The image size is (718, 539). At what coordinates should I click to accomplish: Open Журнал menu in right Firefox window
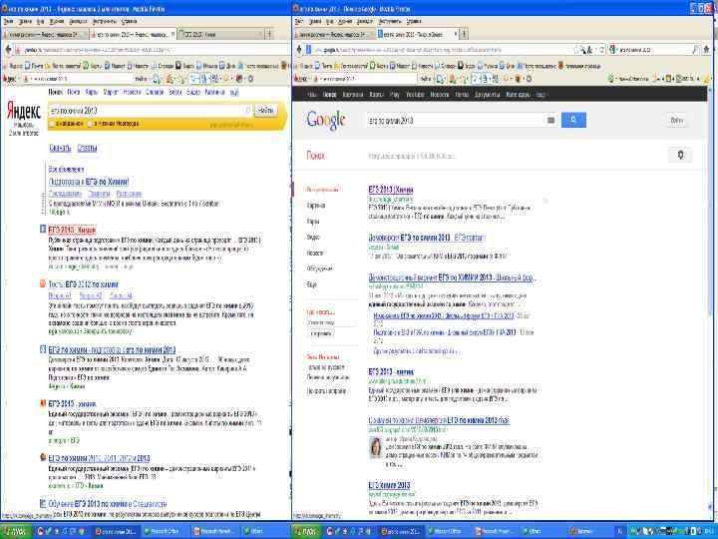click(x=345, y=21)
